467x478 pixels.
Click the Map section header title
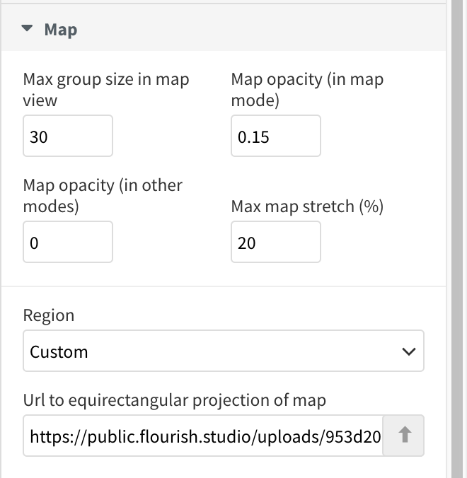pos(61,30)
